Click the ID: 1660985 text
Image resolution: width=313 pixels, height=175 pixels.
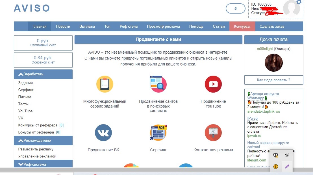coord(261,5)
